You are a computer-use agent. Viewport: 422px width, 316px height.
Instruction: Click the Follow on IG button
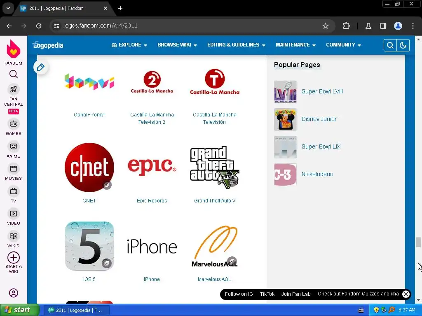click(x=239, y=294)
